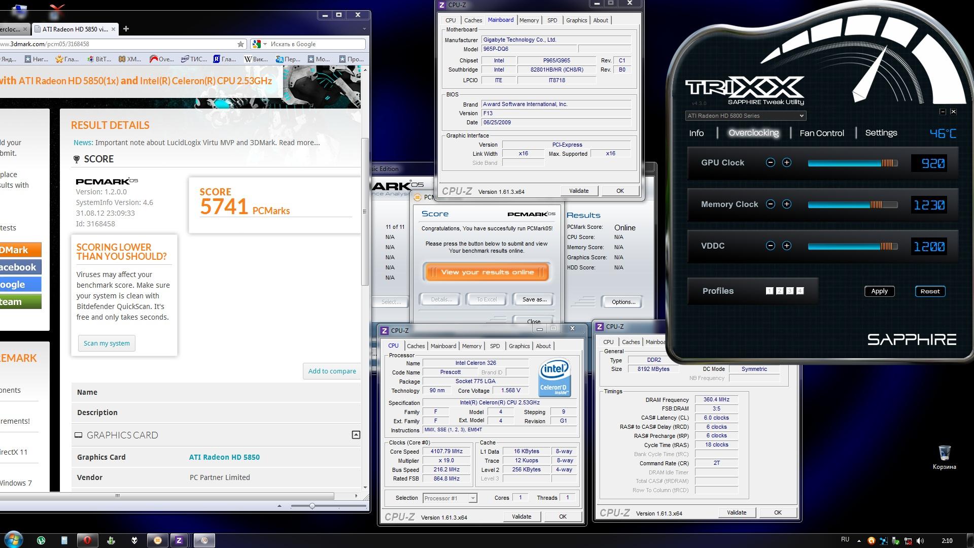
Task: Open the Wikipedia bookmark in bookmarks bar
Action: click(x=256, y=59)
